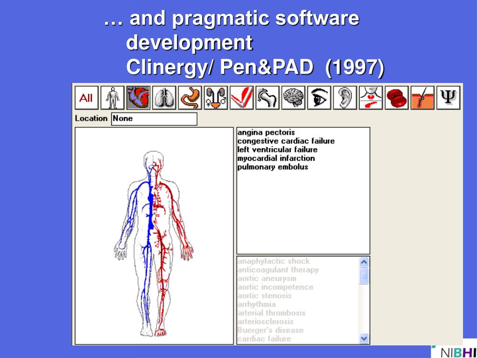Click the lower list scrollbar thumb
This screenshot has width=477, height=358.
pos(364,276)
